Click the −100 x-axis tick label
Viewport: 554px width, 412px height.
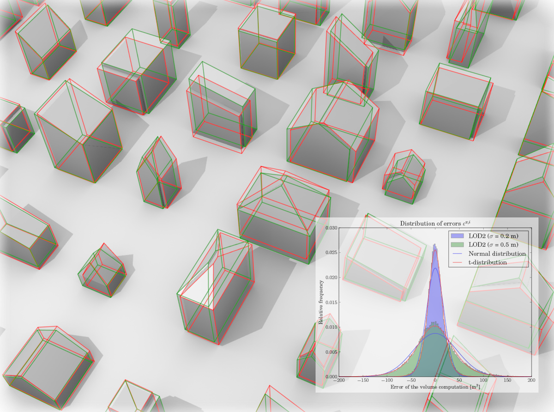386,381
